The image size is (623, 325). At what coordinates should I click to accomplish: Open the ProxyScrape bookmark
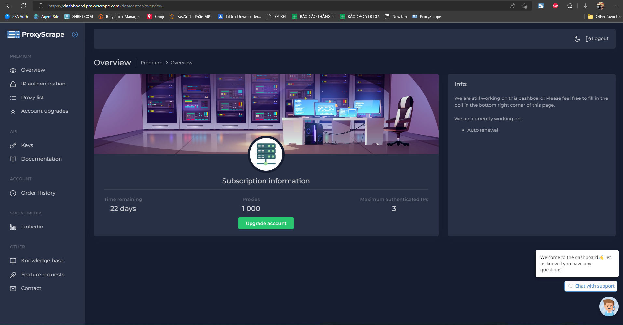427,17
